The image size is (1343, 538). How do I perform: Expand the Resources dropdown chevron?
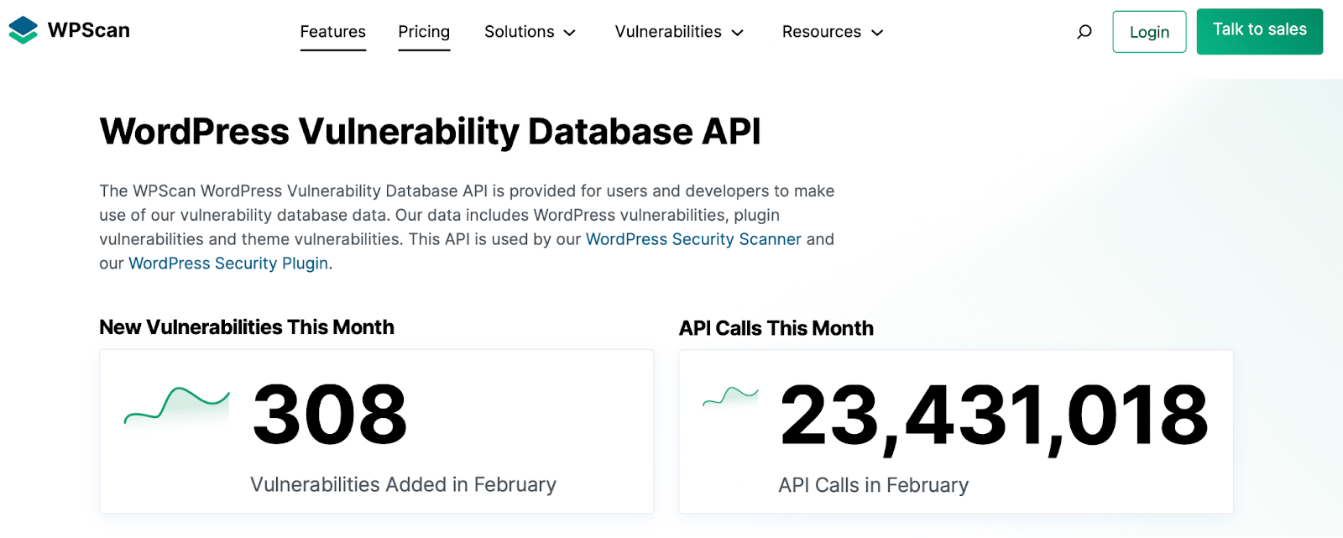point(877,33)
